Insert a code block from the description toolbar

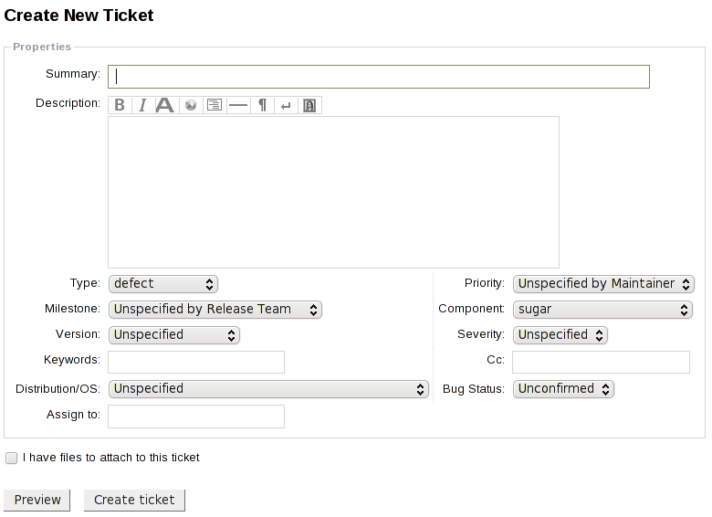(215, 105)
